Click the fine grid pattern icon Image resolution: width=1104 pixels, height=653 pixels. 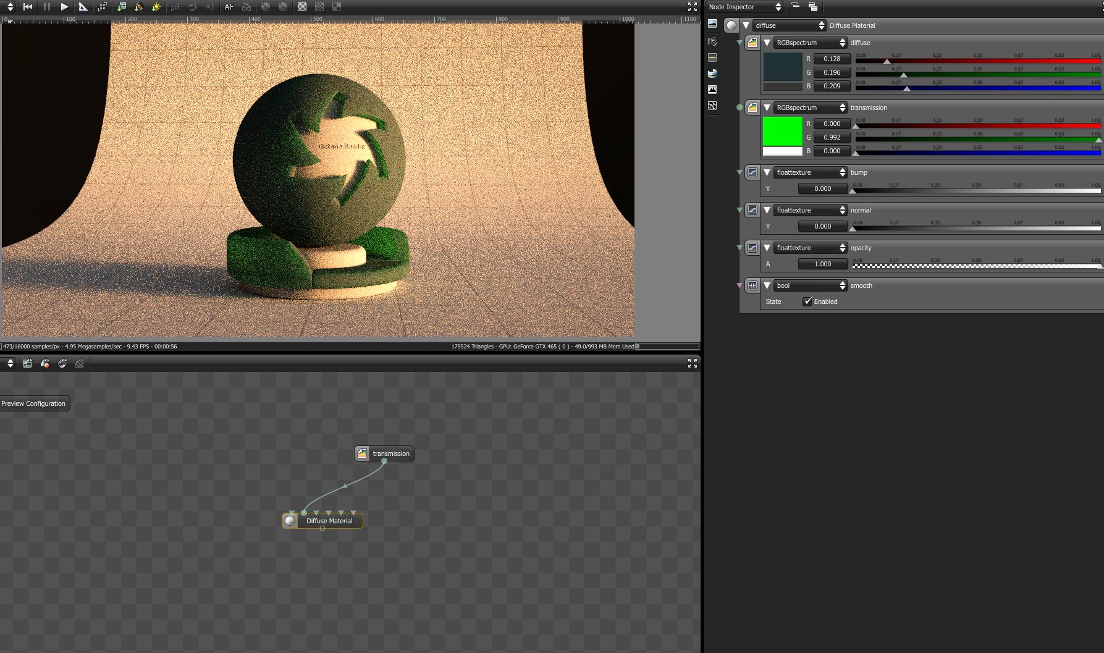coord(302,7)
